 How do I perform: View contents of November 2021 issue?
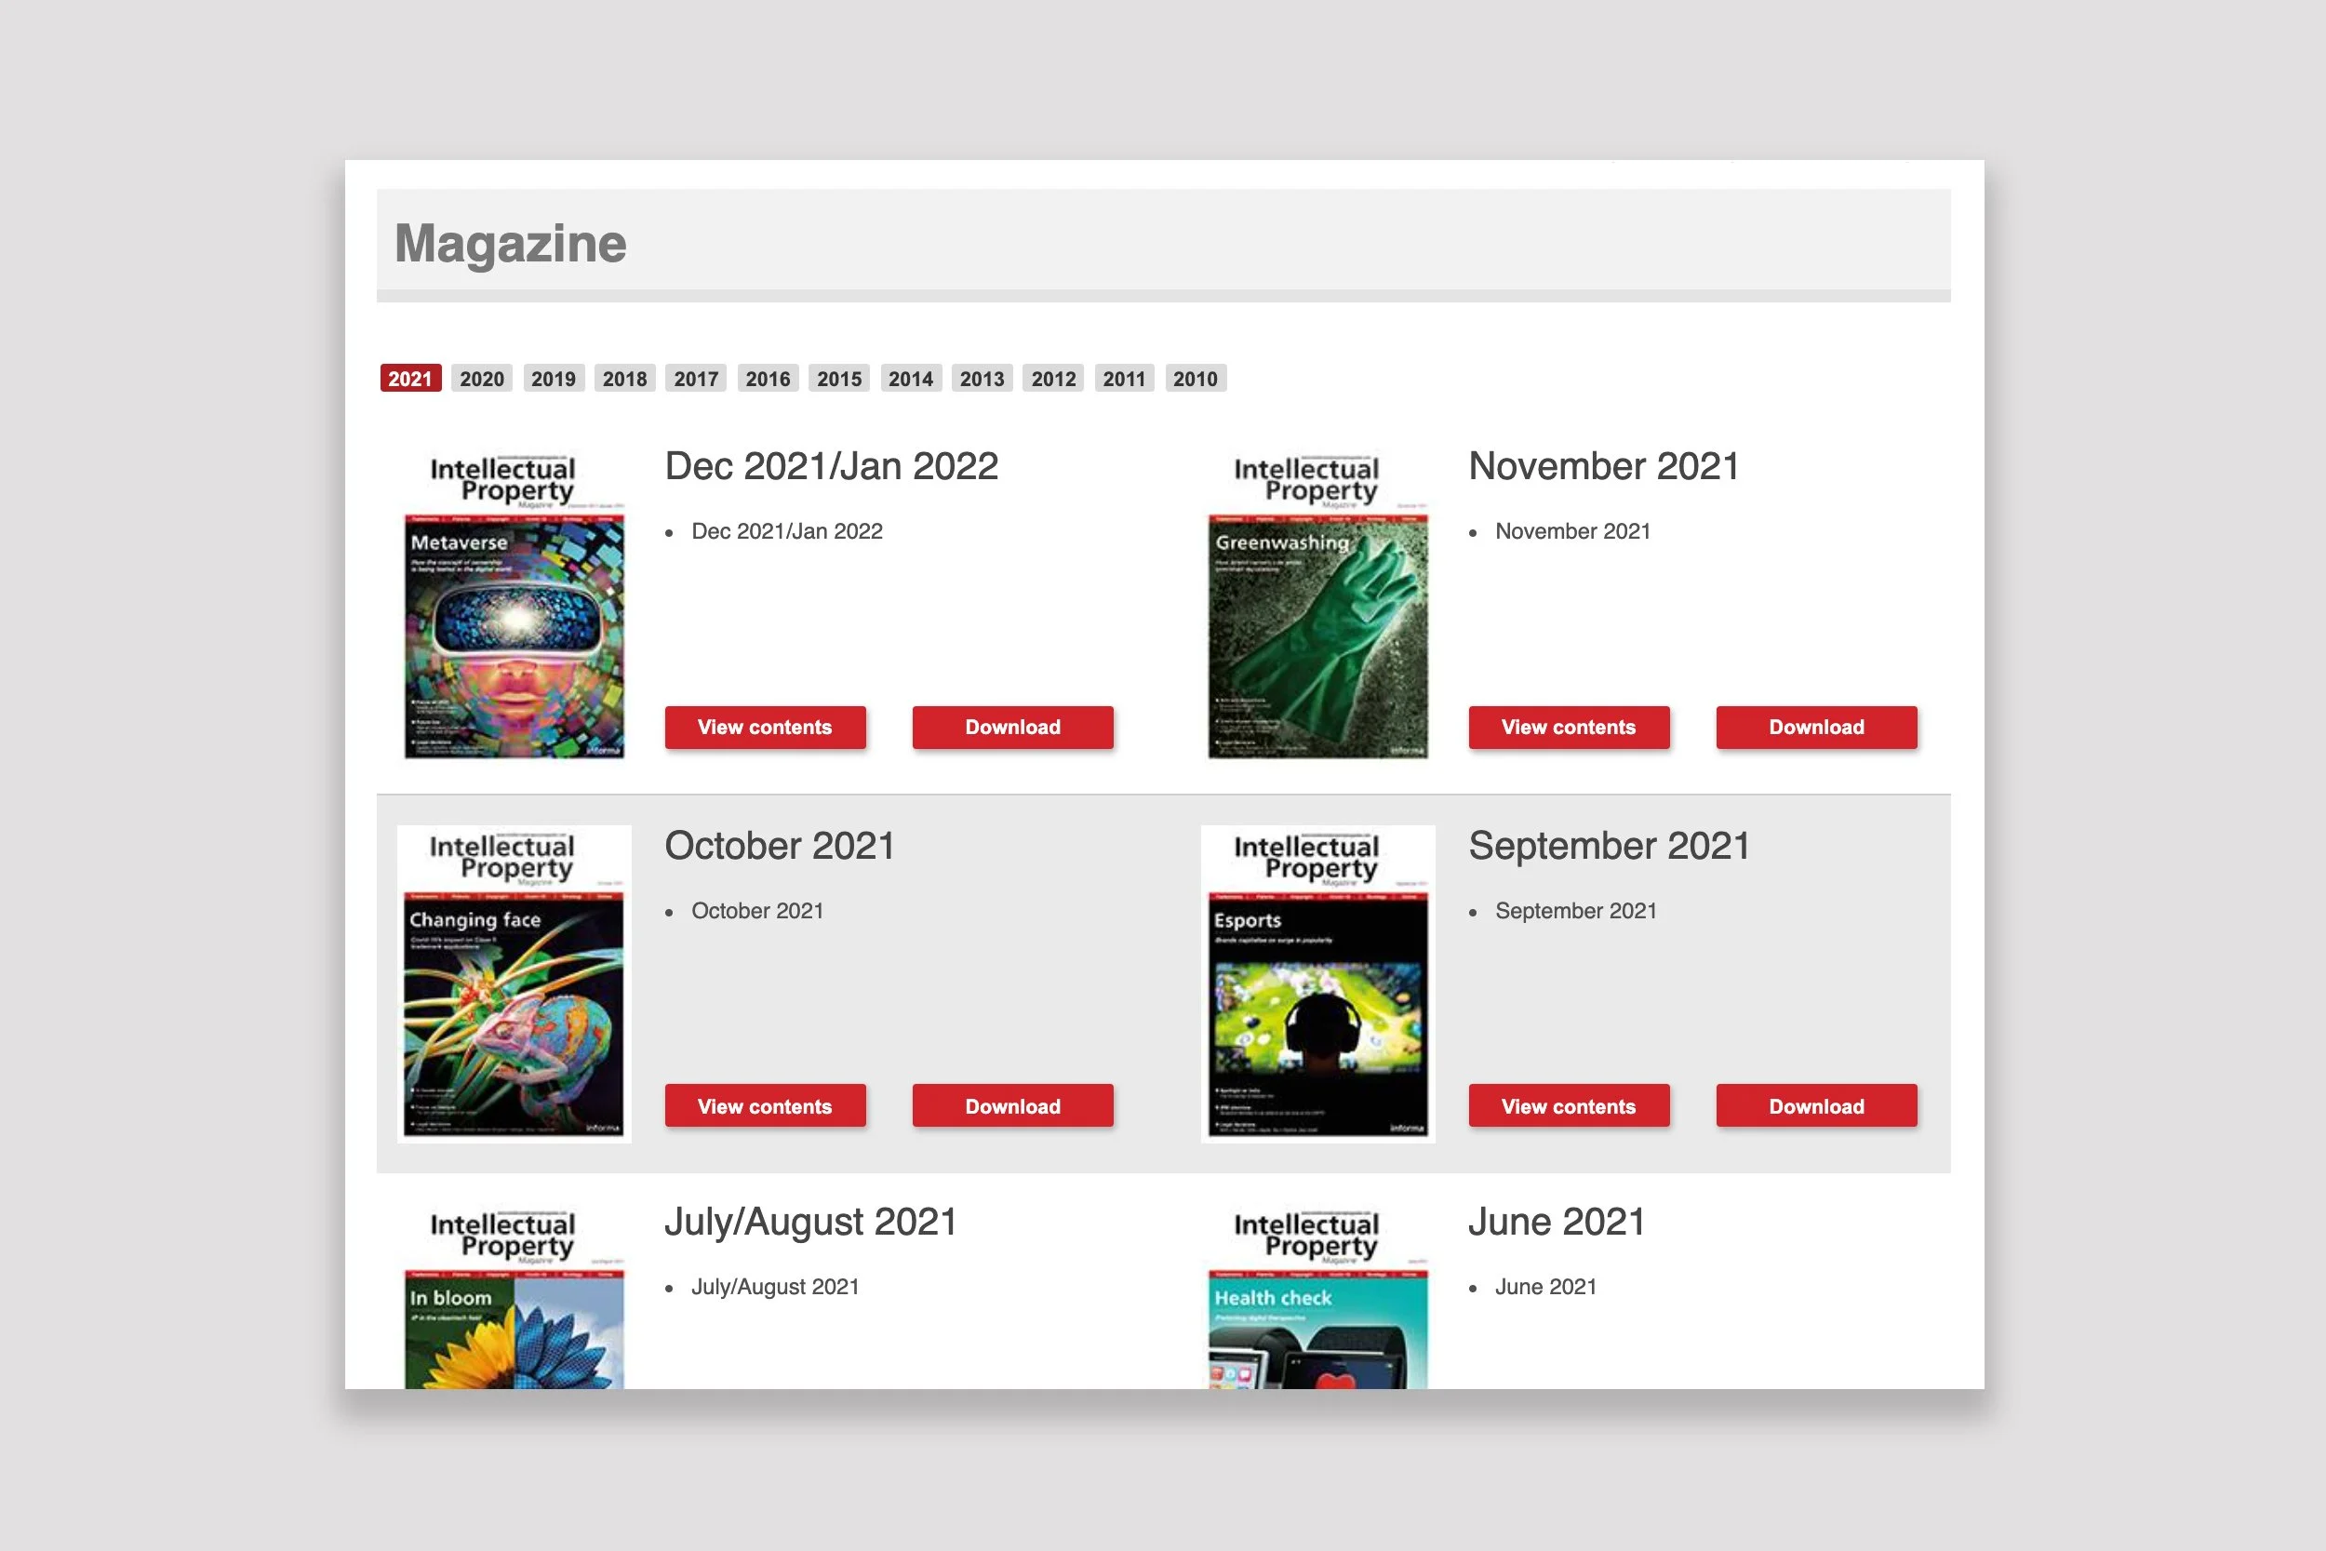(1570, 727)
